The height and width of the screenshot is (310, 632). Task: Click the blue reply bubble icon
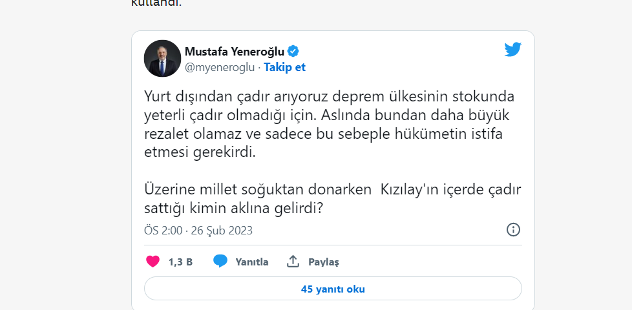pos(220,262)
